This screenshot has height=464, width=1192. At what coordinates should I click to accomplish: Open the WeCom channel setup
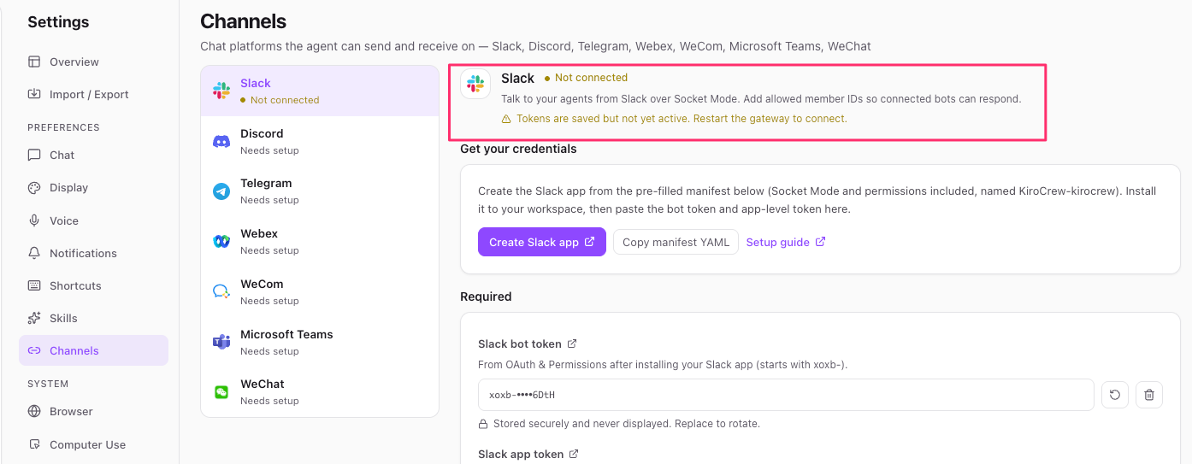click(x=320, y=291)
